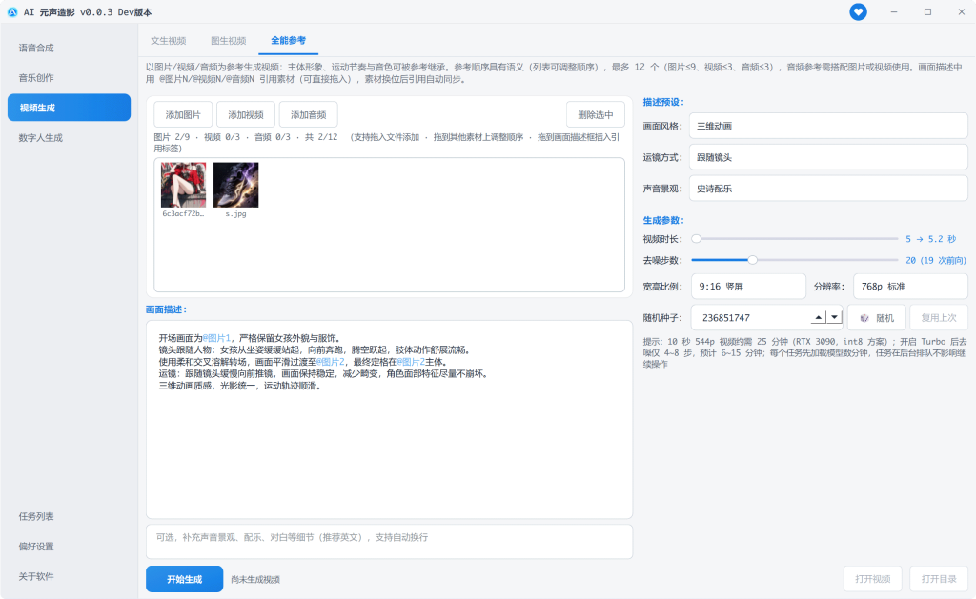The height and width of the screenshot is (599, 976).
Task: Select the 全能参考 tab
Action: 288,40
